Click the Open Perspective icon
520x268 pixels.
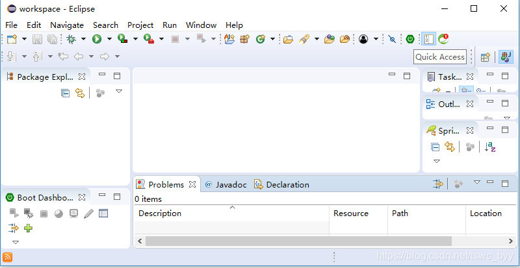485,57
